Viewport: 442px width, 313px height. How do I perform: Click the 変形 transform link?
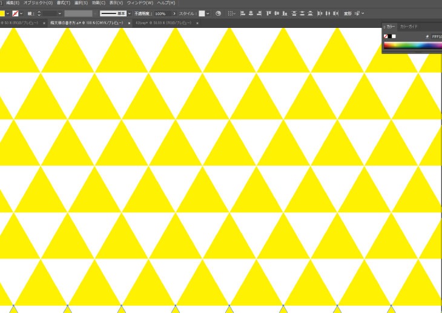click(x=348, y=13)
